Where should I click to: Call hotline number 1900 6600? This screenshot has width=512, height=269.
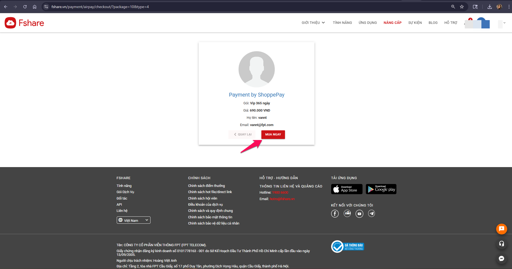(x=280, y=193)
